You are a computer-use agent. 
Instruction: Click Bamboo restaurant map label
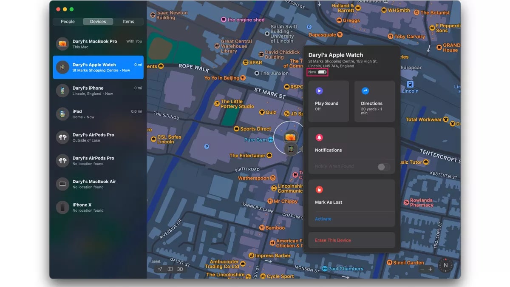(275, 228)
